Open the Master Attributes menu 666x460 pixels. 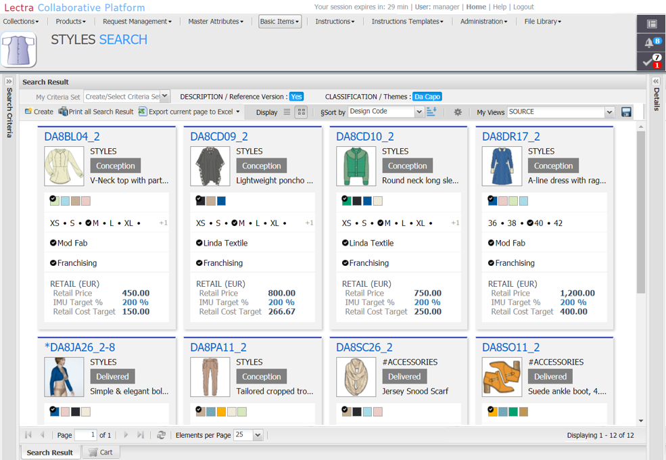point(216,22)
